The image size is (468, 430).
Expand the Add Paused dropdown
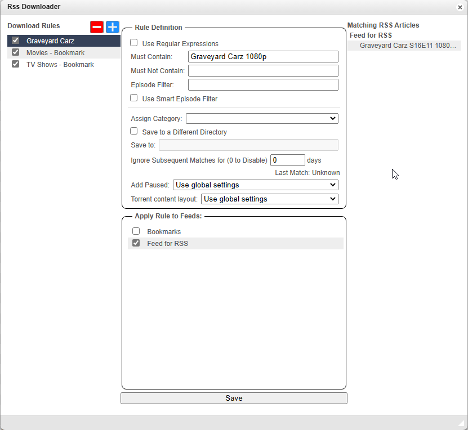255,185
